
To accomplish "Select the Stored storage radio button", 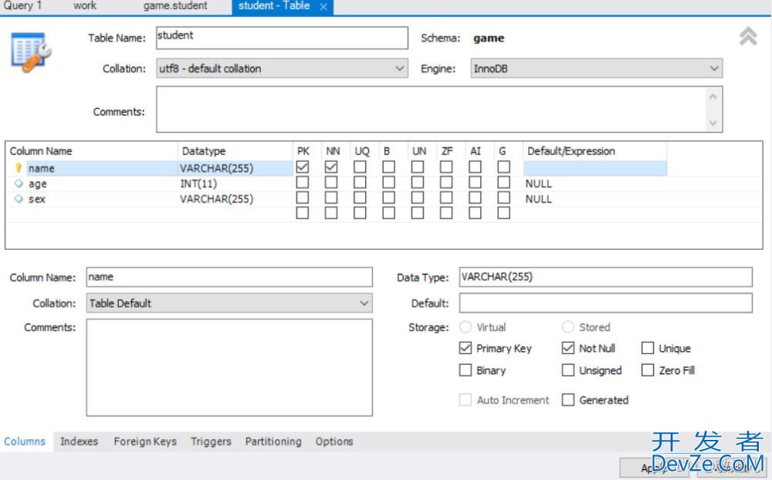I will pos(568,327).
